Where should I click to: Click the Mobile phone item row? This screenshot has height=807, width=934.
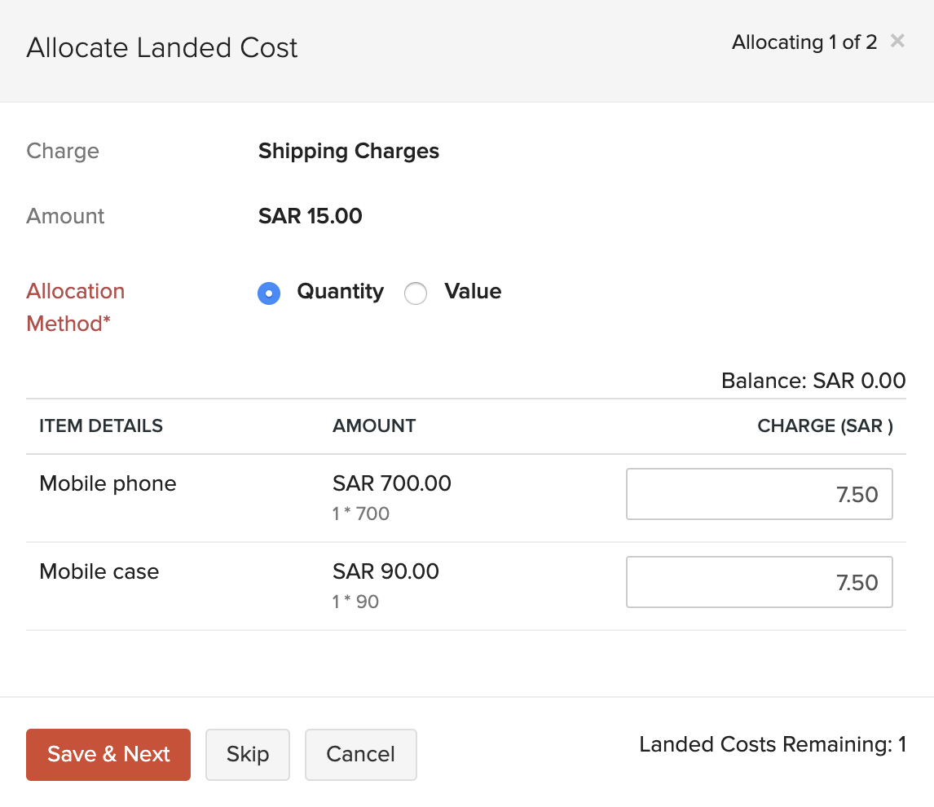click(107, 483)
